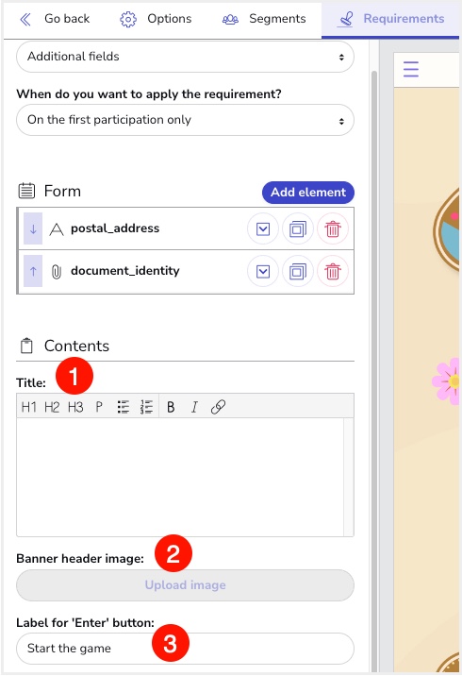This screenshot has height=676, width=462.
Task: Open the requirement timing dropdown
Action: [185, 120]
